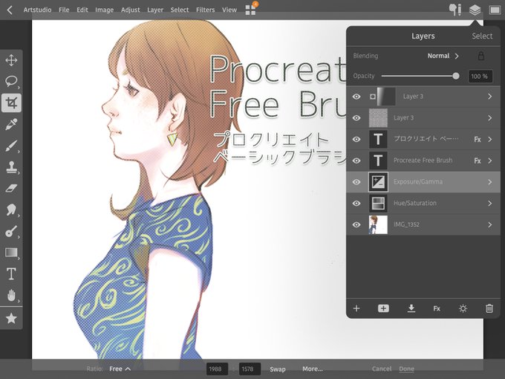505x379 pixels.
Task: Select the Paintbrush tool
Action: (11, 146)
